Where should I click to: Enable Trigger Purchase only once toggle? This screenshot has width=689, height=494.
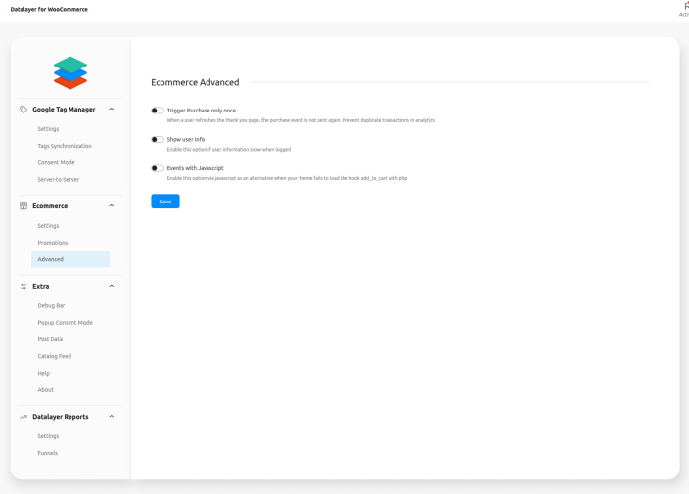click(x=158, y=111)
